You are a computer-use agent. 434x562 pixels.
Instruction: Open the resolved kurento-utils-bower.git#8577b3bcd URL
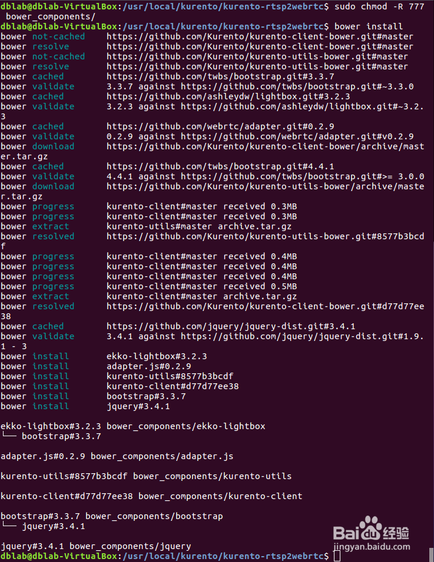tap(265, 236)
